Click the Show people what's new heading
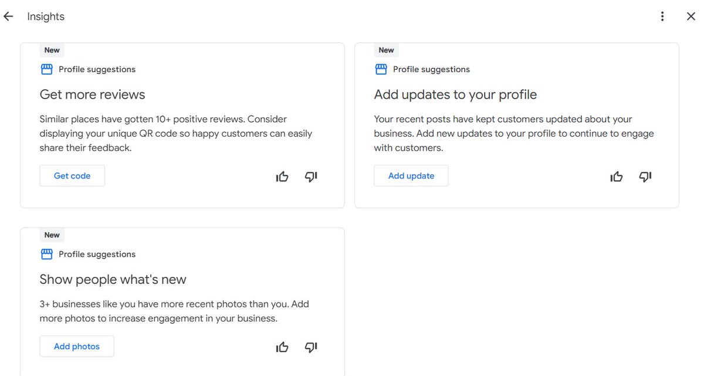Screen dimensions: 704x376 pos(113,279)
